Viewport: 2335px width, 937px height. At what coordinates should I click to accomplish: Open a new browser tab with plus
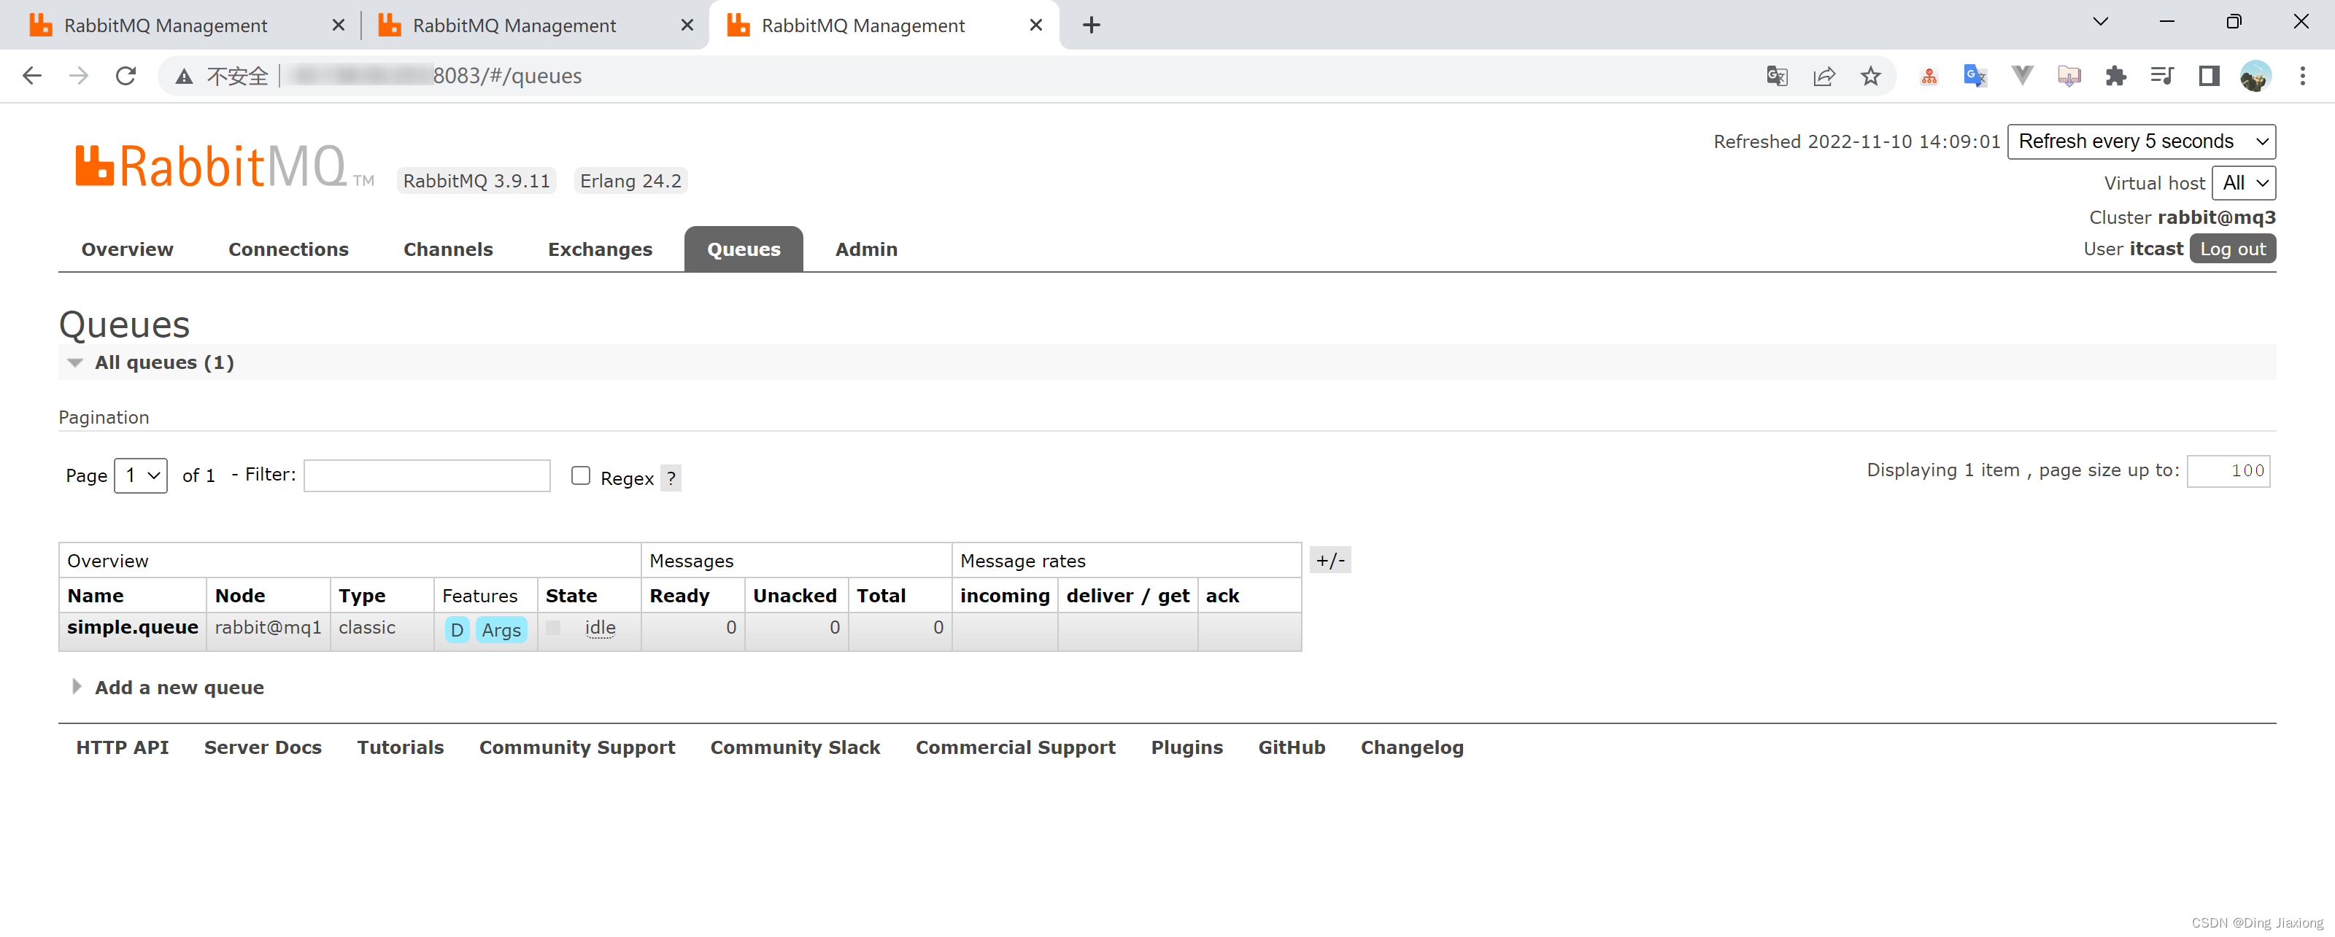[1092, 26]
